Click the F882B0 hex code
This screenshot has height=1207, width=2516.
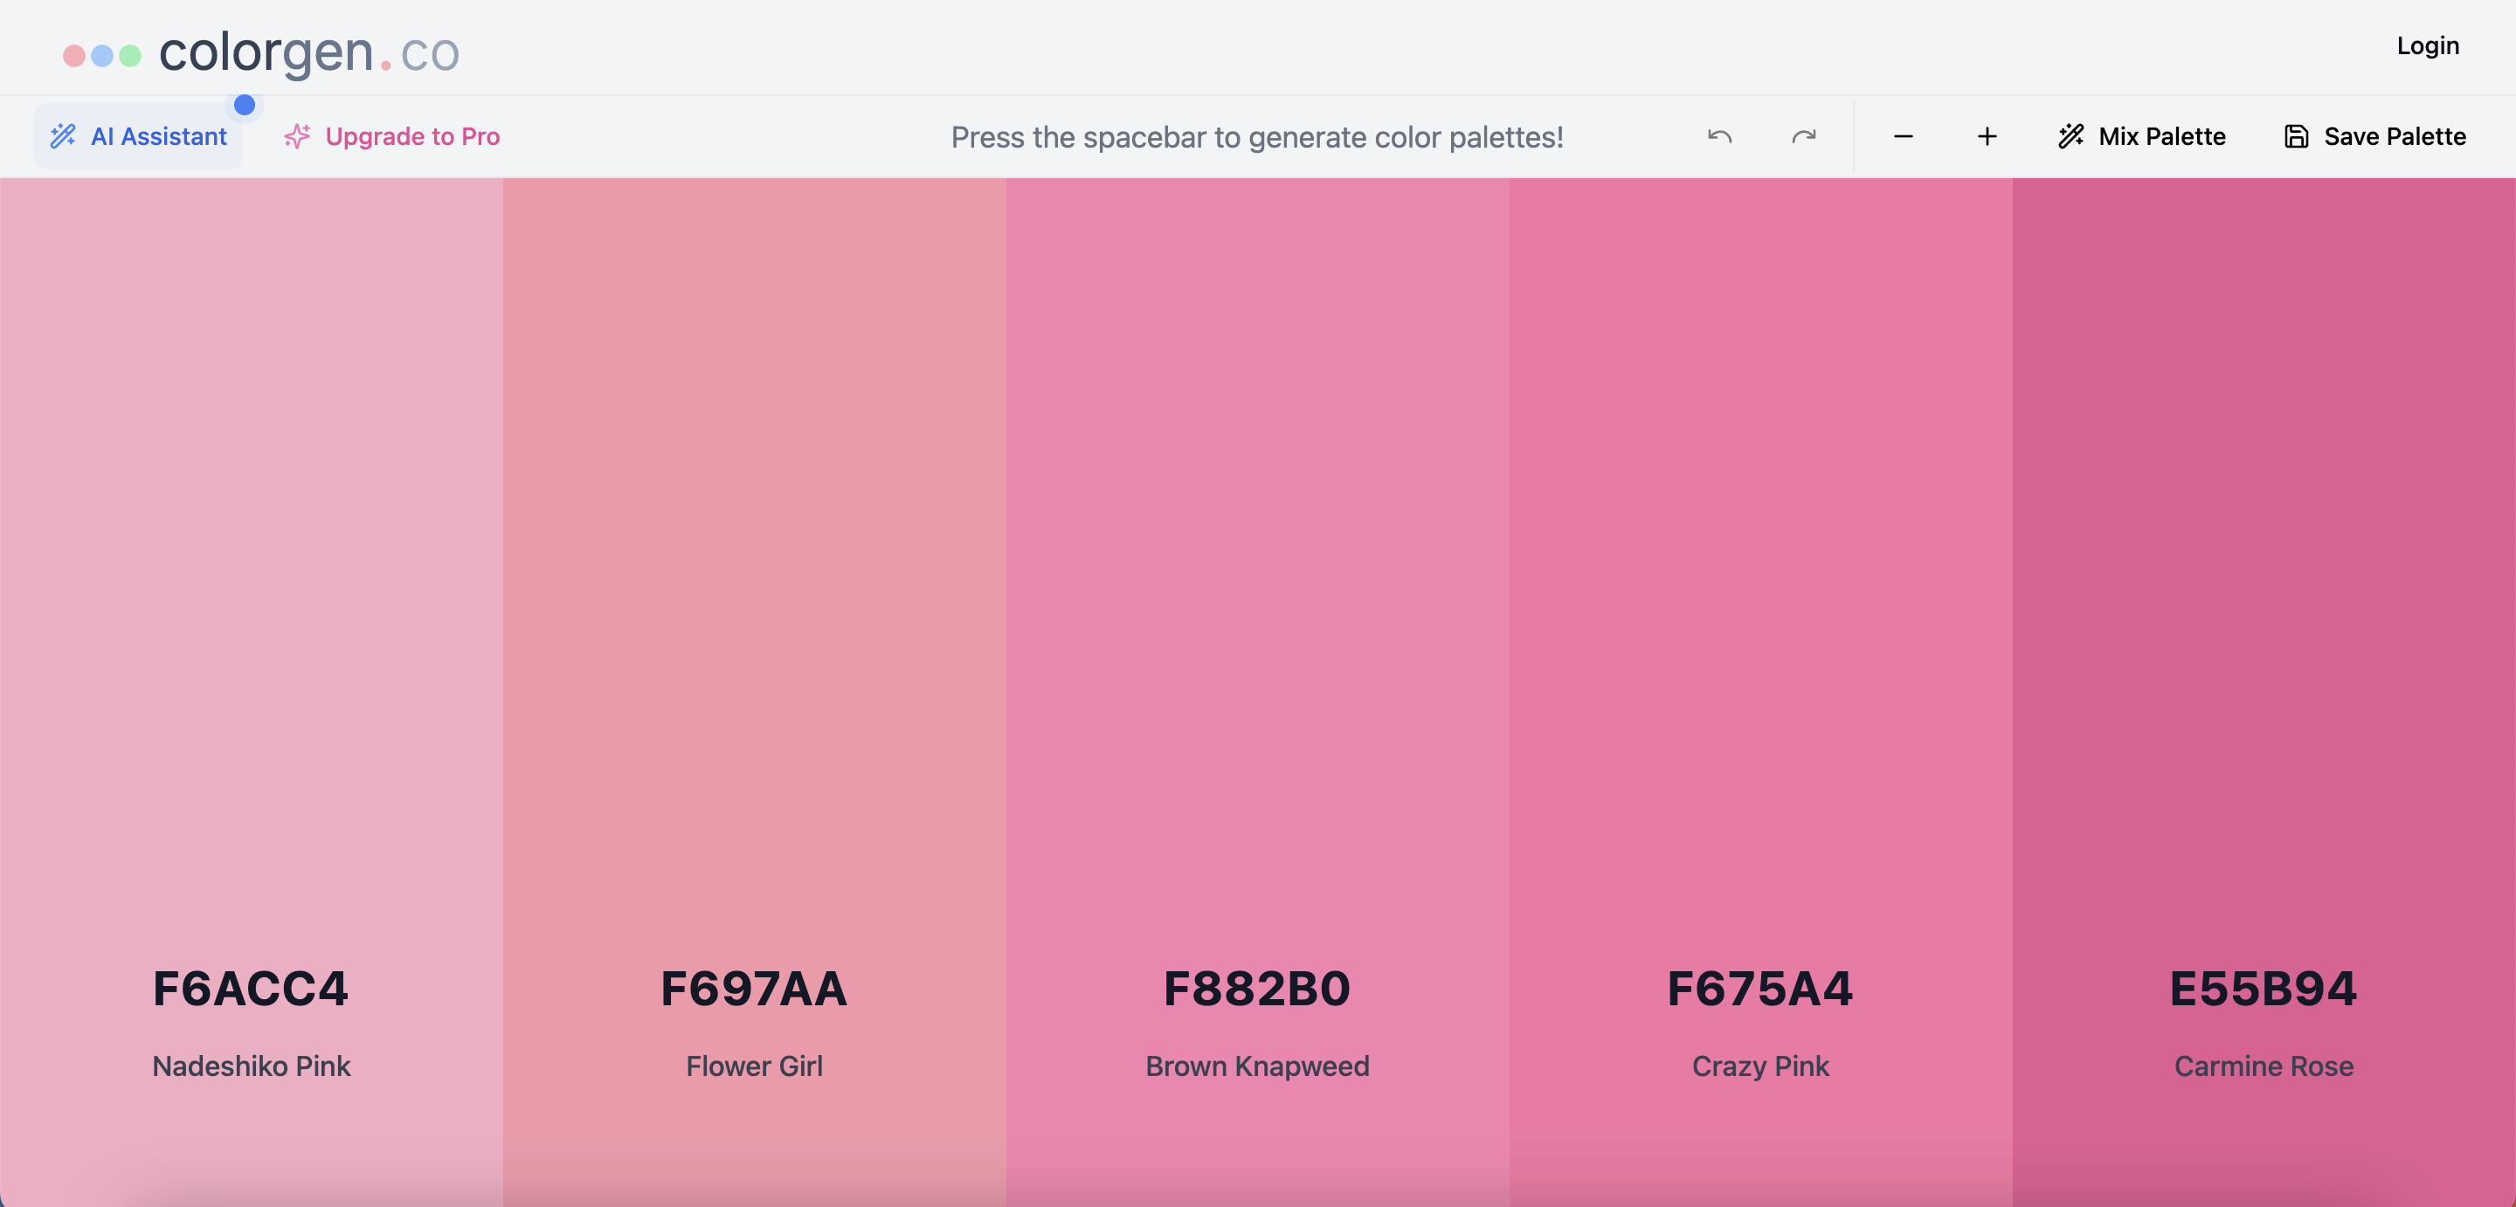[x=1256, y=989]
